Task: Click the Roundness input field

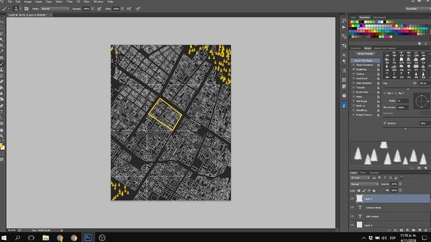Action: 403,108
